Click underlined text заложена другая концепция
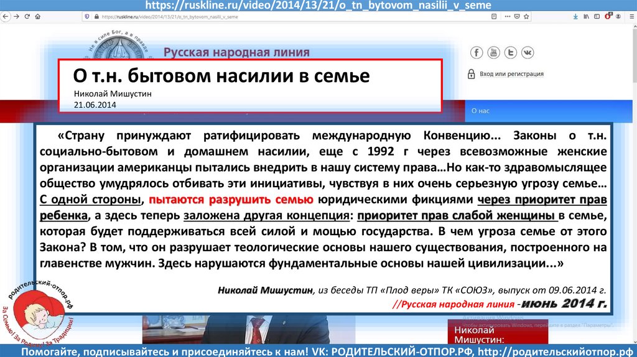Image resolution: width=637 pixels, height=357 pixels. pos(266,216)
